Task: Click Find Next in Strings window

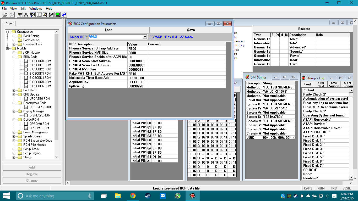Action: 321,84
